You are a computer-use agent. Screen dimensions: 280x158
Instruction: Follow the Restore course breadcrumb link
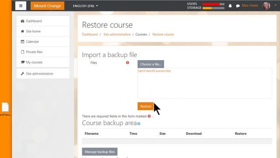[163, 34]
